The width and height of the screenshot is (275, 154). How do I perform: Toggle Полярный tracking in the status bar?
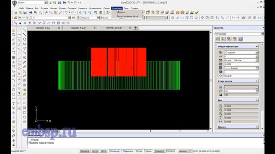[115, 151]
